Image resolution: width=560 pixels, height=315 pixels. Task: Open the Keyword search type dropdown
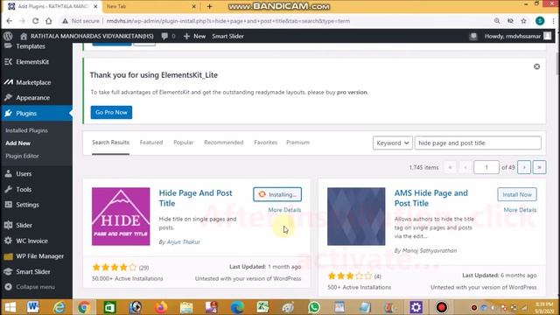393,143
